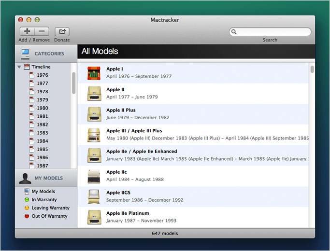Click the page icon beside 1984

click(x=31, y=141)
